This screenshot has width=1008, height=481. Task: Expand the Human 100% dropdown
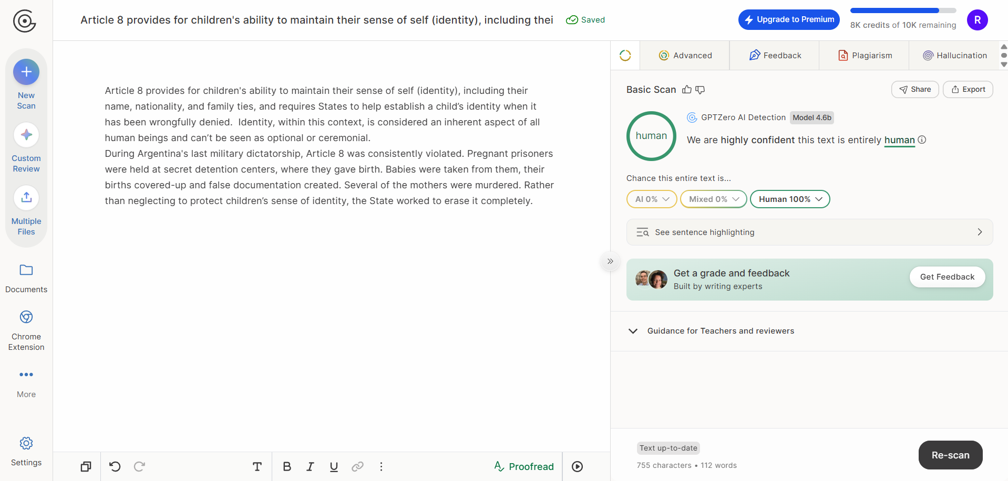pos(790,199)
